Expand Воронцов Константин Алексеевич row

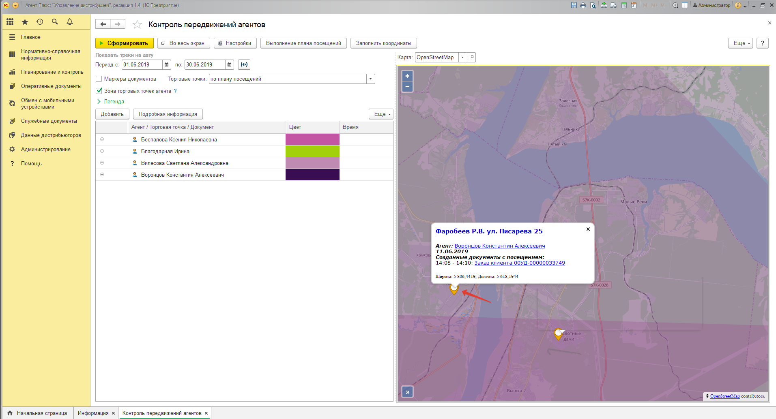102,175
